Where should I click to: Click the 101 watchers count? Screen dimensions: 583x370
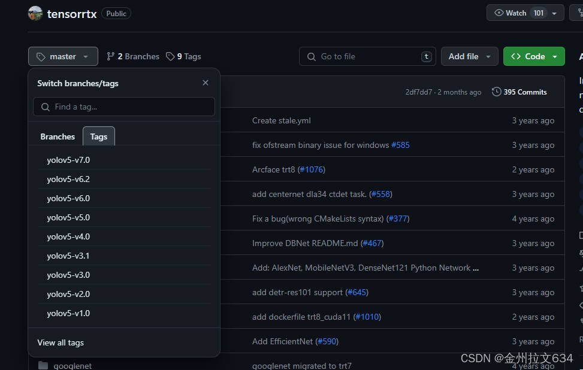pos(539,13)
